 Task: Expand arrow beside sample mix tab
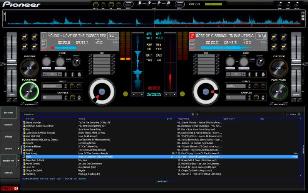tap(18, 161)
